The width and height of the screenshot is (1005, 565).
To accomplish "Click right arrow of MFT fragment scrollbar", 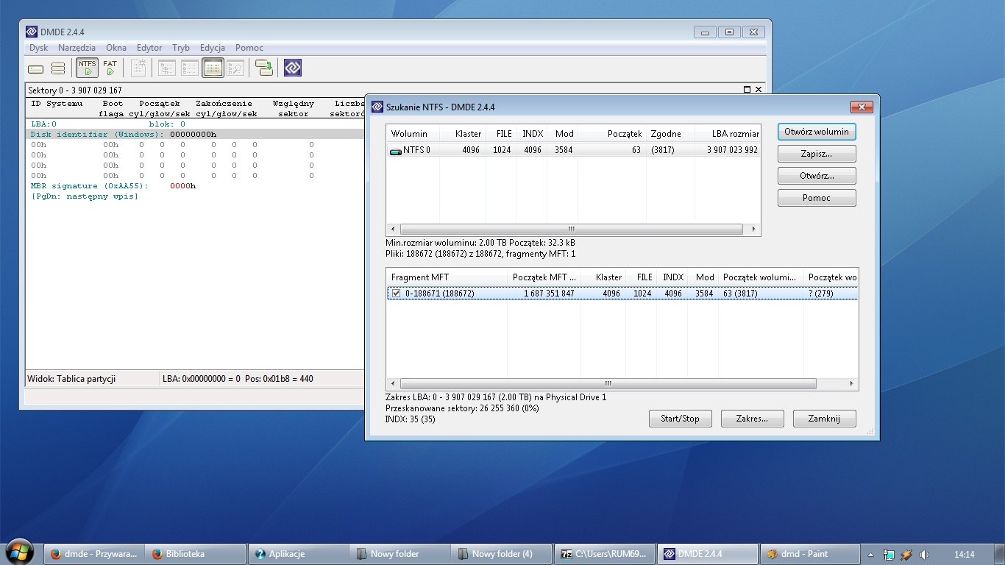I will click(852, 383).
